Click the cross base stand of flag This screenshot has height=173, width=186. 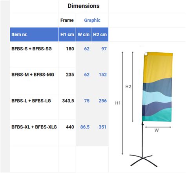[143, 161]
